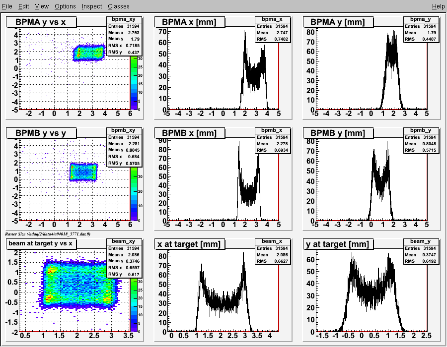Click 'RMS 0.4407' in bpma_y stats
447x347 pixels.
(421, 39)
